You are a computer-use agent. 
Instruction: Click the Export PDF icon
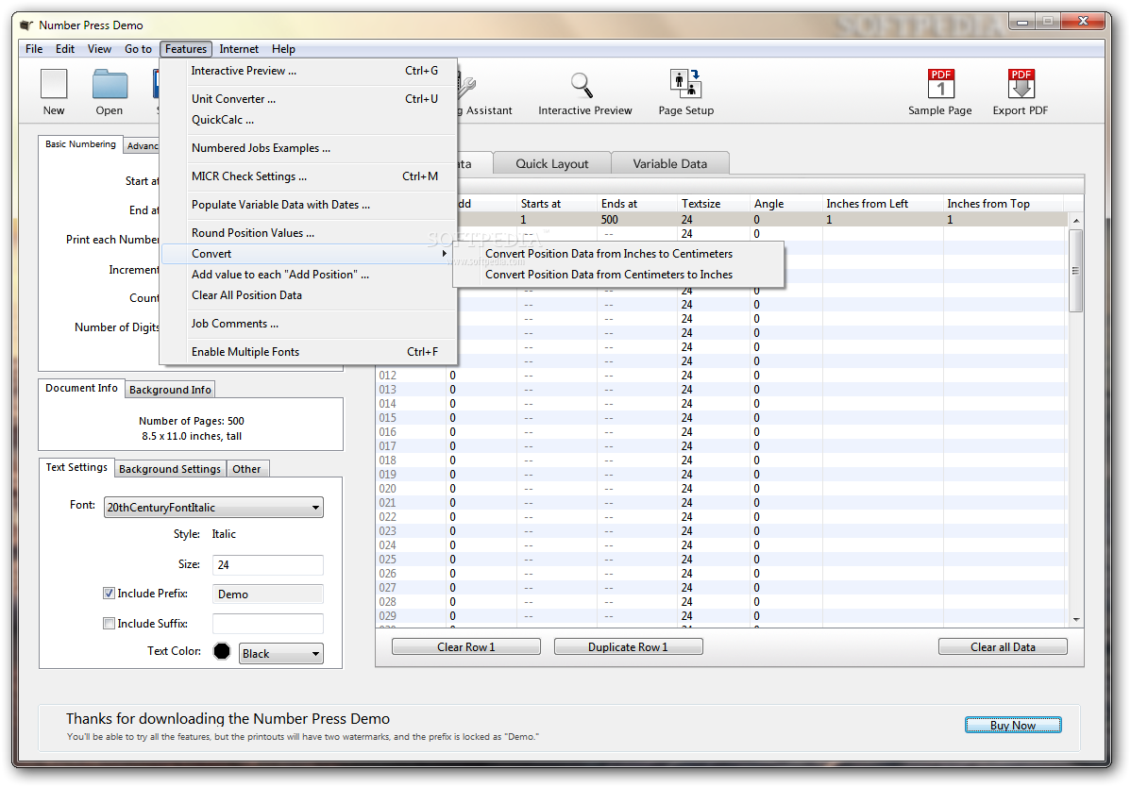pos(1021,84)
